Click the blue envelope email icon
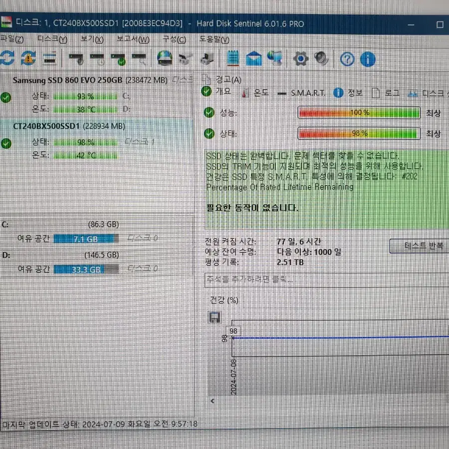Image resolution: width=449 pixels, height=449 pixels. pyautogui.click(x=254, y=58)
